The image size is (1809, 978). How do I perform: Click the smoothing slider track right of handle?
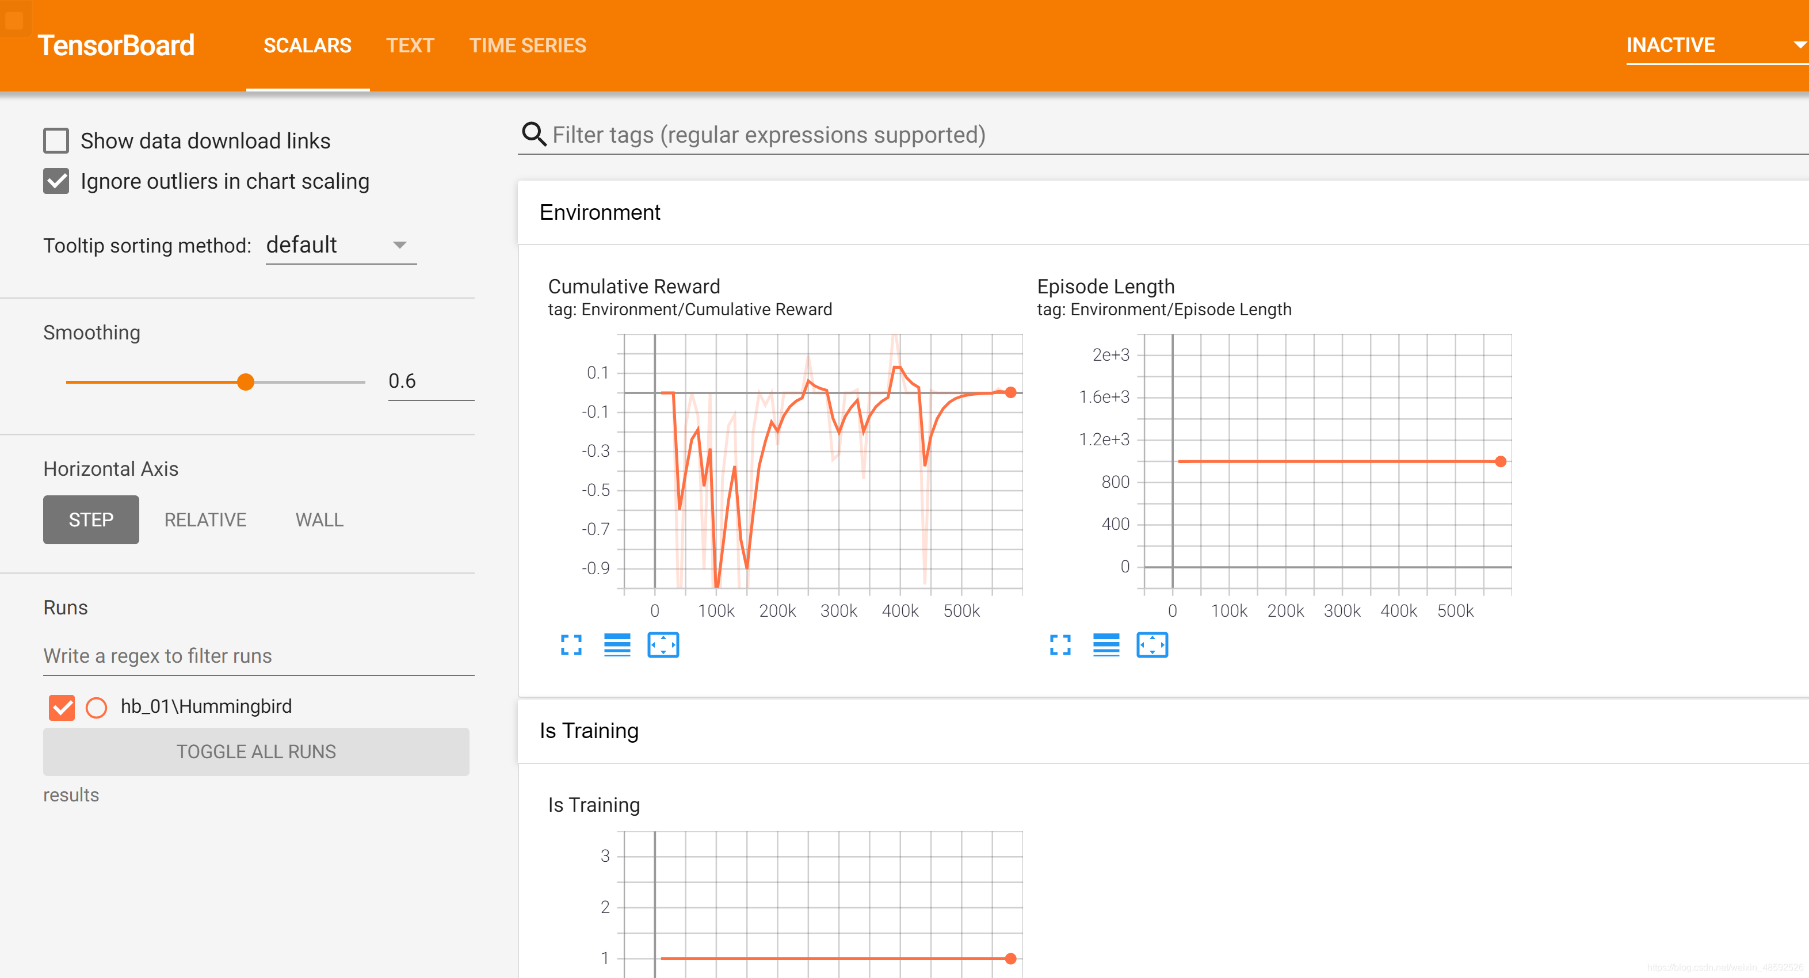tap(309, 382)
